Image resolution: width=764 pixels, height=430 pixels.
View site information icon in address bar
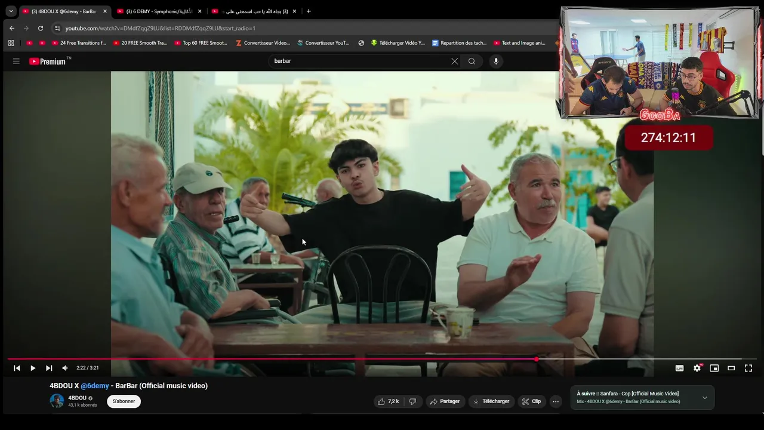[x=57, y=28]
